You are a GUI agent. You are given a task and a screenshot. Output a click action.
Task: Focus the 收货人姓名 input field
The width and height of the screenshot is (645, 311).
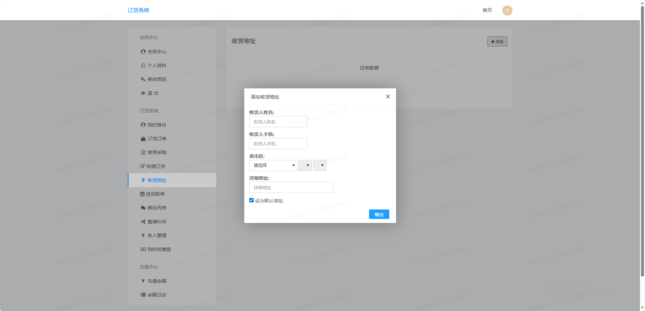(x=278, y=122)
